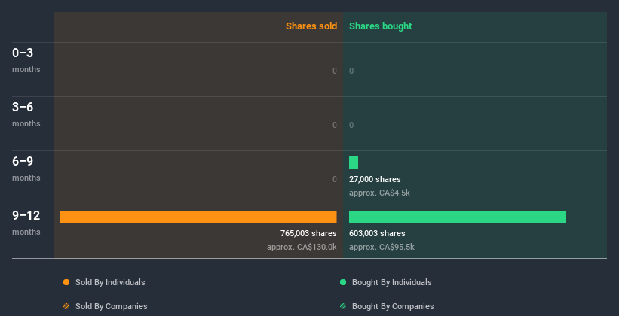Select the Sold By Companies legend label
619x316 pixels.
[112, 306]
